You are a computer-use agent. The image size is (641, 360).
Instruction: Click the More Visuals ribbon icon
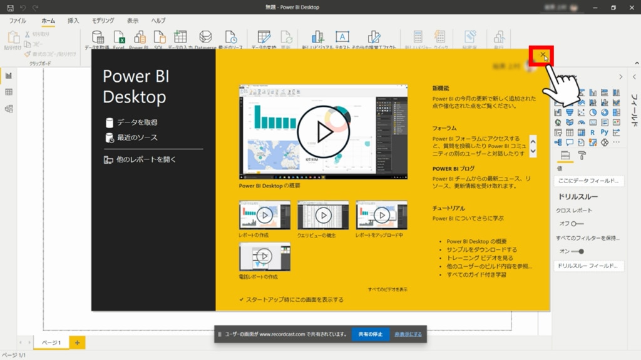click(x=374, y=37)
